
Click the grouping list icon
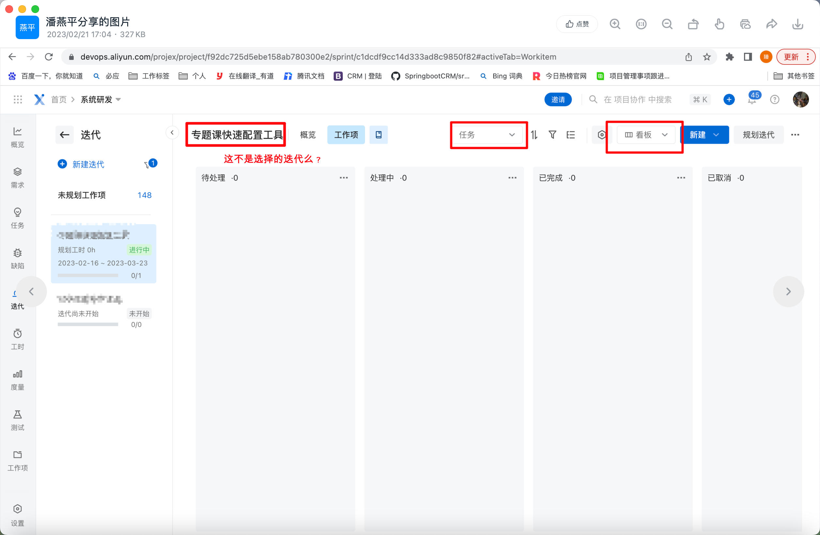(570, 135)
